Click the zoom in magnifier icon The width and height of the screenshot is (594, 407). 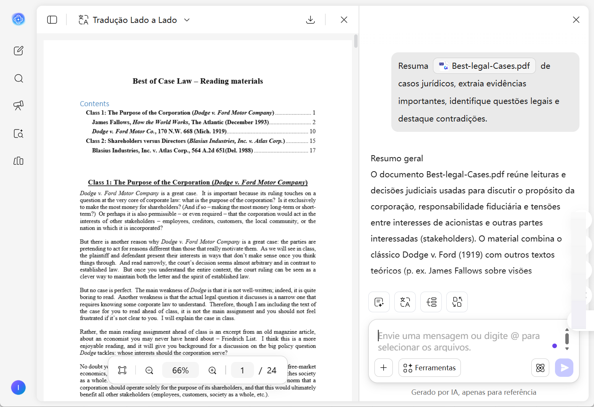tap(212, 370)
